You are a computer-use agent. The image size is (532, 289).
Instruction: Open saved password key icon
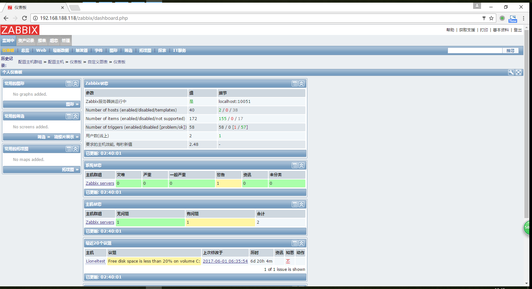484,18
